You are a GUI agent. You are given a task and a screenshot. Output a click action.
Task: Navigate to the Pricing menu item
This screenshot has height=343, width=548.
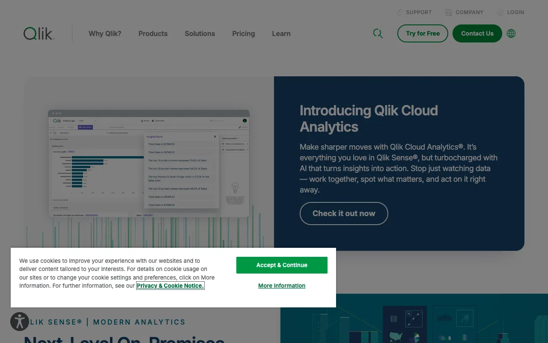(243, 33)
